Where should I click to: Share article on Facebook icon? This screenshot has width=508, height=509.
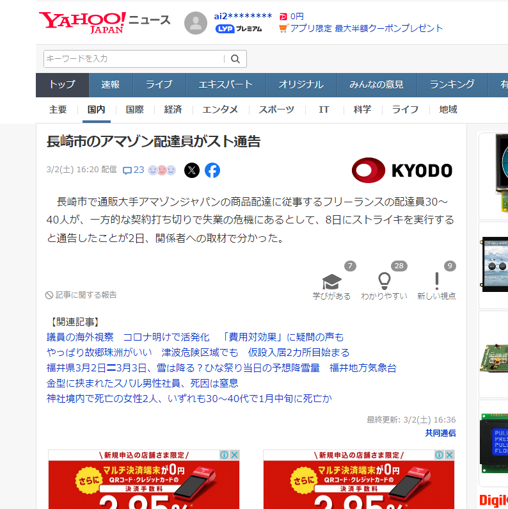(x=212, y=170)
